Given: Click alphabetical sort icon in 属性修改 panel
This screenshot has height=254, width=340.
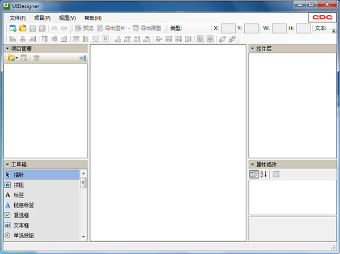Looking at the screenshot, I should click(x=263, y=174).
